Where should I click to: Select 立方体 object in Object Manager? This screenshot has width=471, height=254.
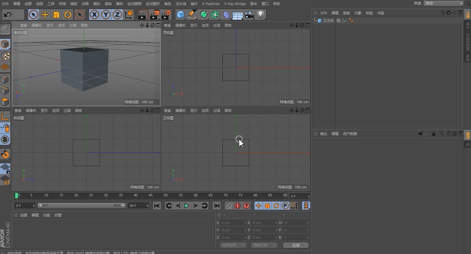[328, 21]
